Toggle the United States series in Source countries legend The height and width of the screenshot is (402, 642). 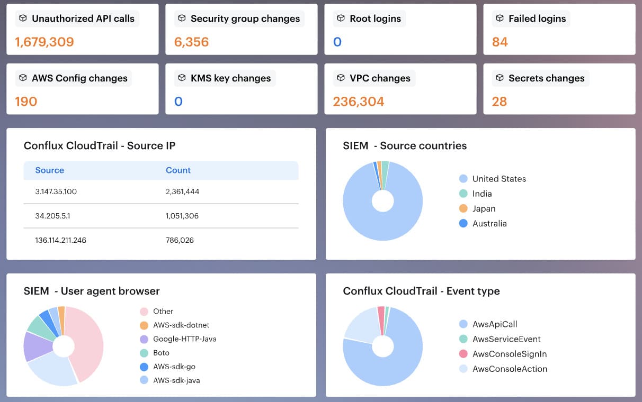(x=499, y=179)
